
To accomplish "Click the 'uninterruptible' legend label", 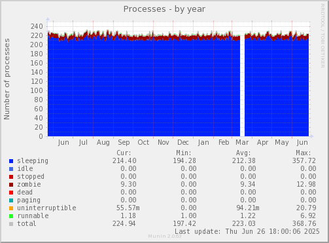I will (46, 208).
